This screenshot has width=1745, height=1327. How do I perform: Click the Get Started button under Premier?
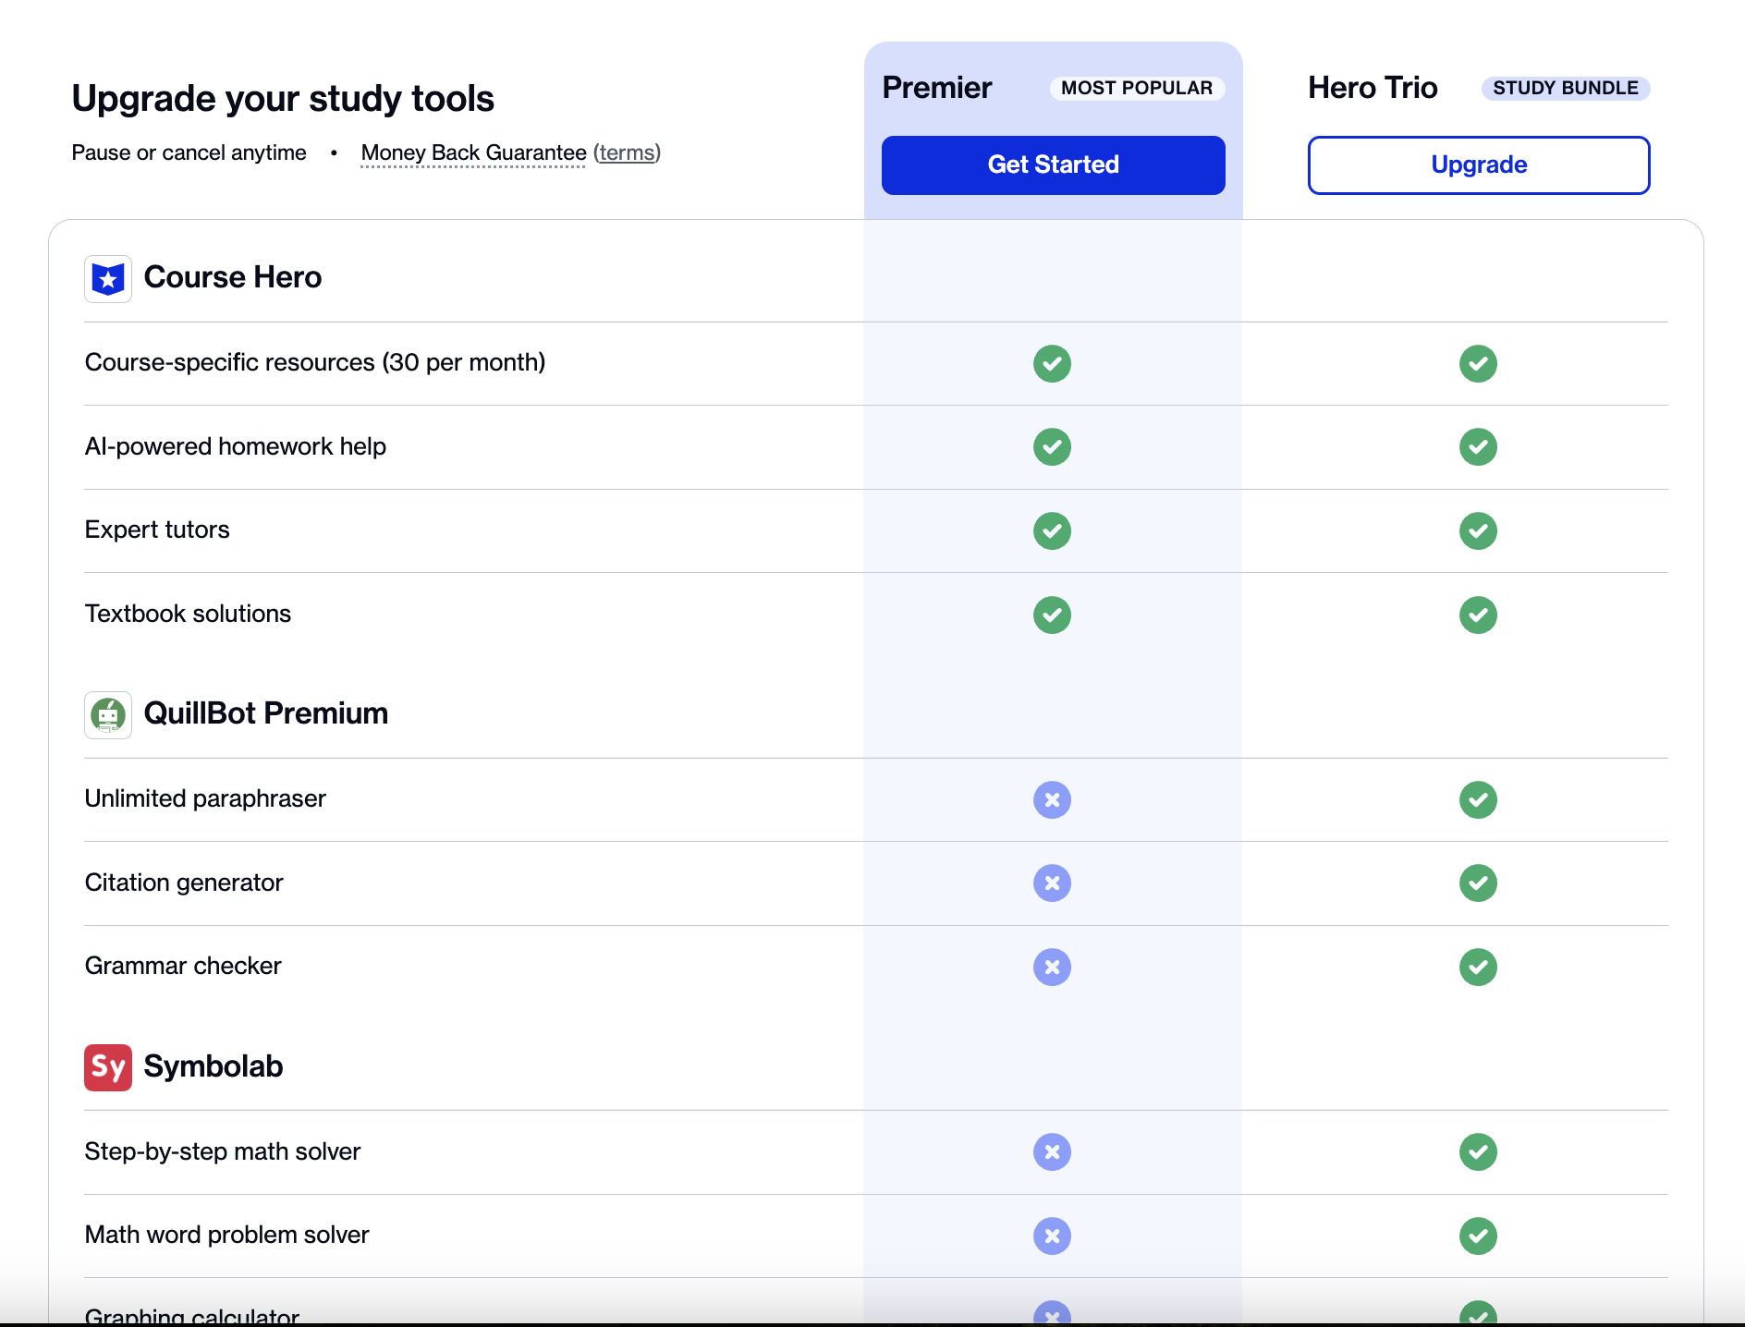tap(1053, 164)
